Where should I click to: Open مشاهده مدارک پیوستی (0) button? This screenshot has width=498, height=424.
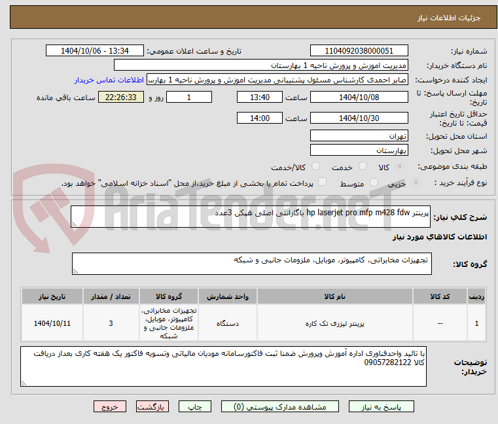(x=280, y=406)
